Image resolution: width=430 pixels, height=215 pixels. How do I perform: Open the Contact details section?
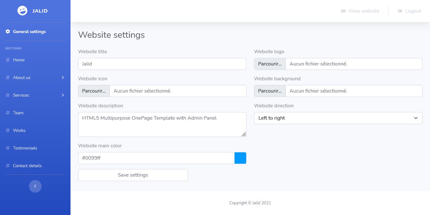[27, 166]
